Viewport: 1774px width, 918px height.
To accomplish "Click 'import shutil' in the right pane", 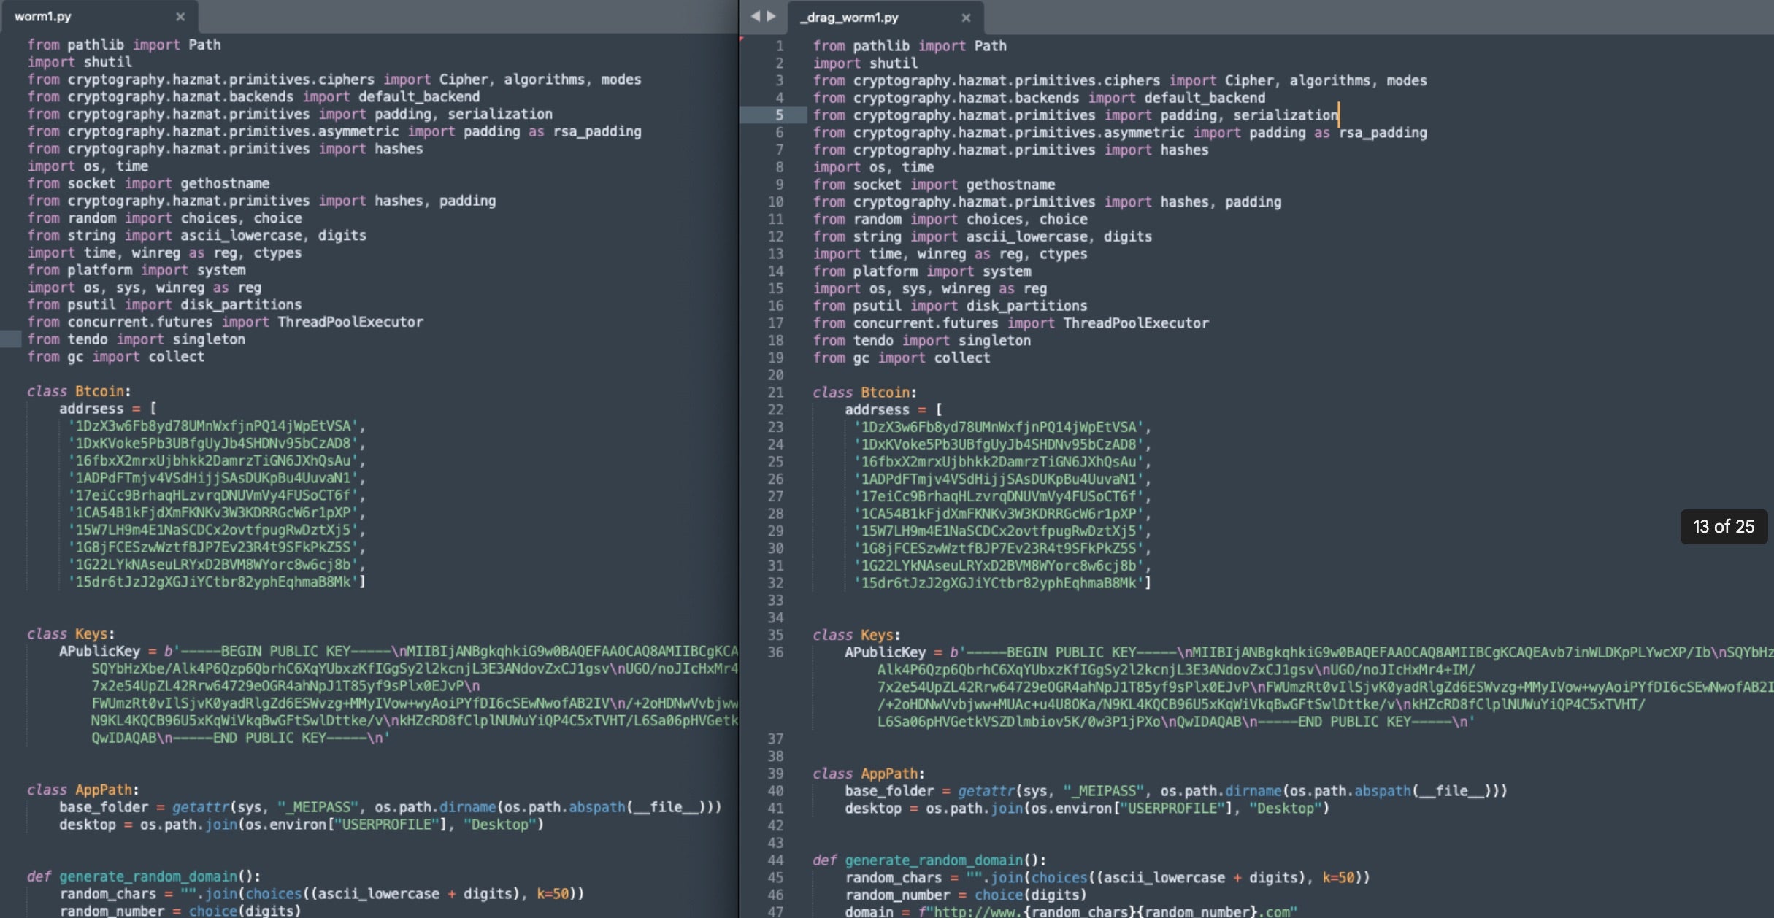I will [865, 63].
